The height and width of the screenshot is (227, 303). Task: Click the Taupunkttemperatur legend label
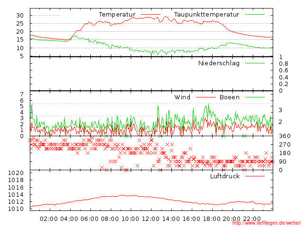[206, 15]
